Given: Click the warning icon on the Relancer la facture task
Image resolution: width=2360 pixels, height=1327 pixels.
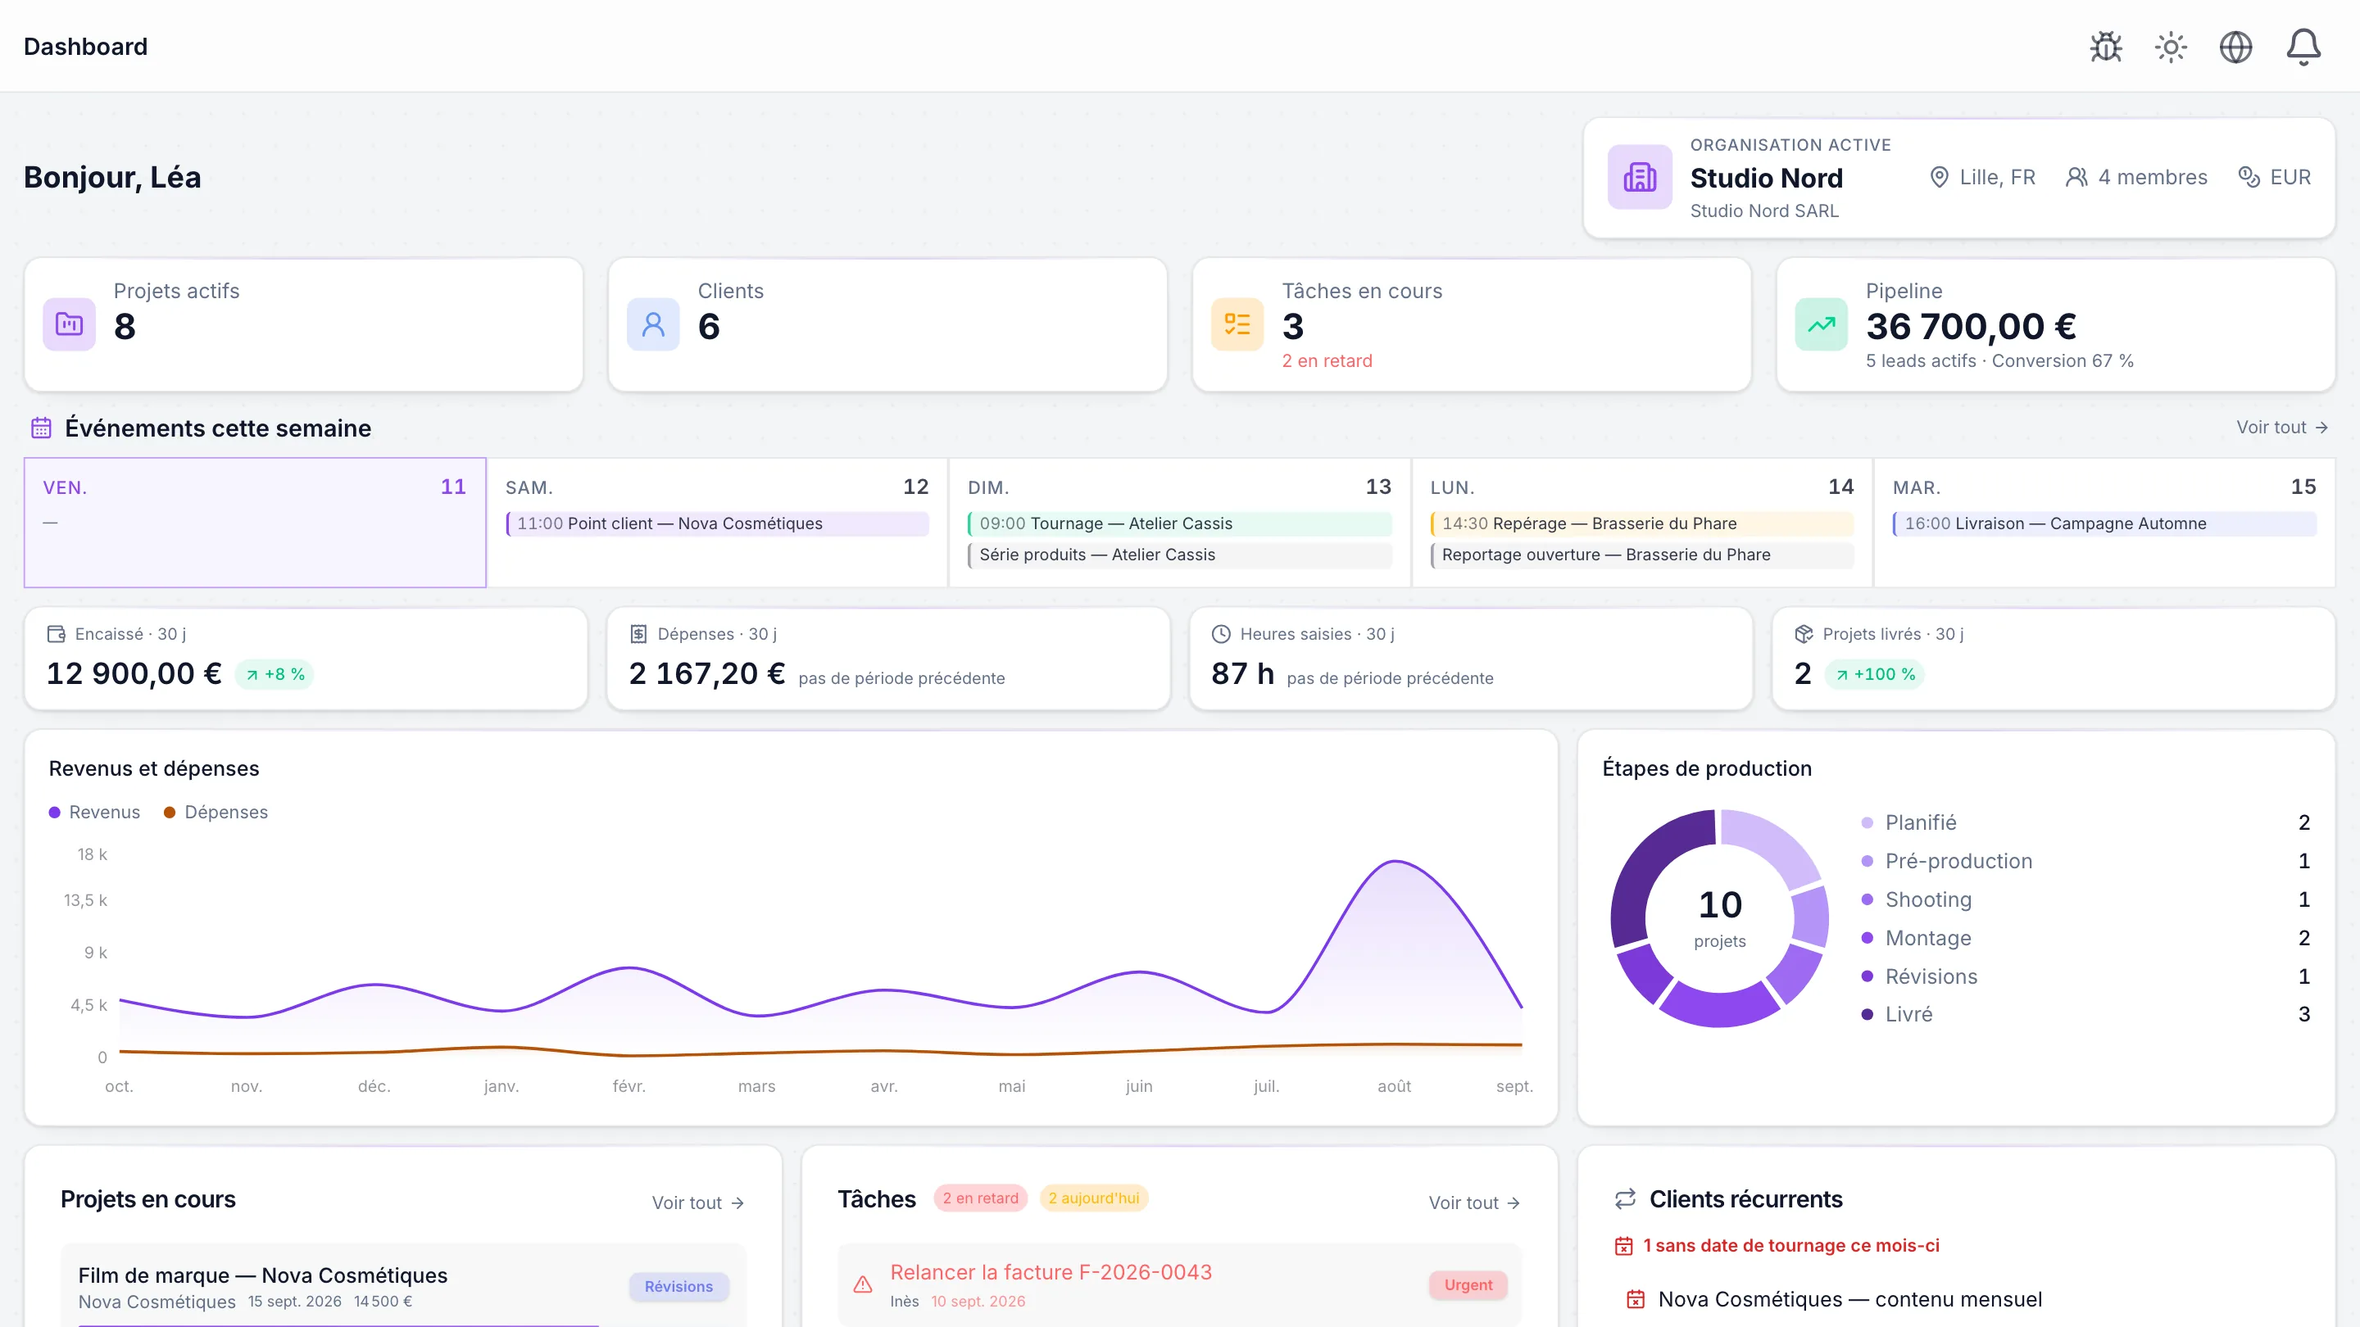Looking at the screenshot, I should [x=863, y=1285].
